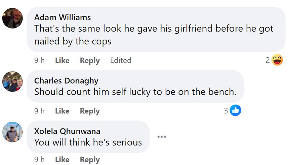Viewport: 289px width, 165px height.
Task: View edit history on Adam's comment
Action: coord(121,60)
